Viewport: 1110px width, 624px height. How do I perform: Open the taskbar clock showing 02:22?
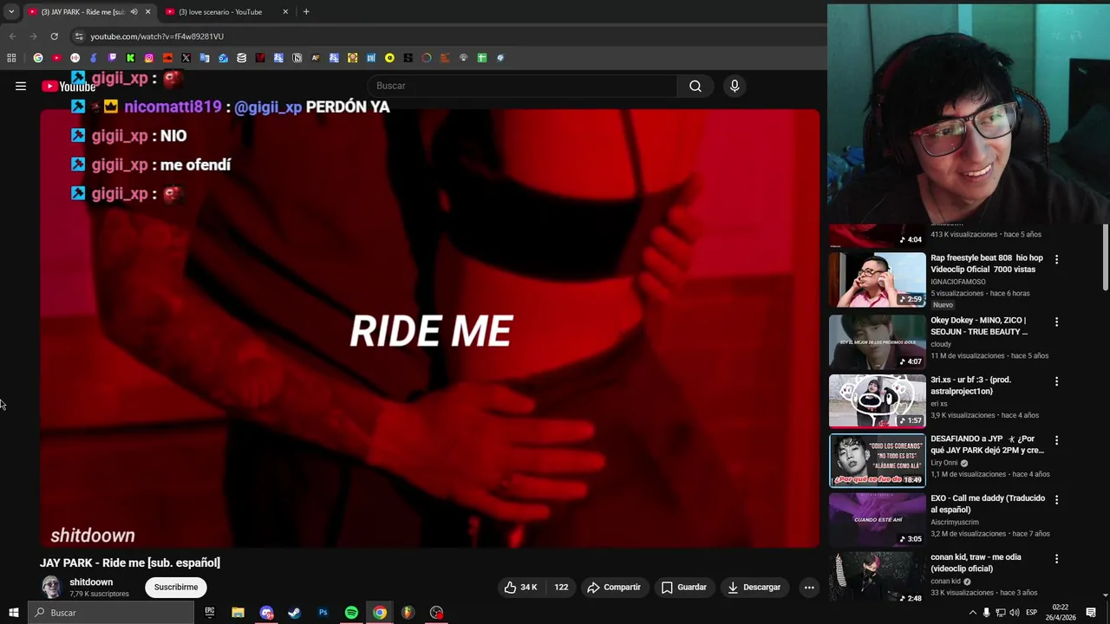(1060, 613)
